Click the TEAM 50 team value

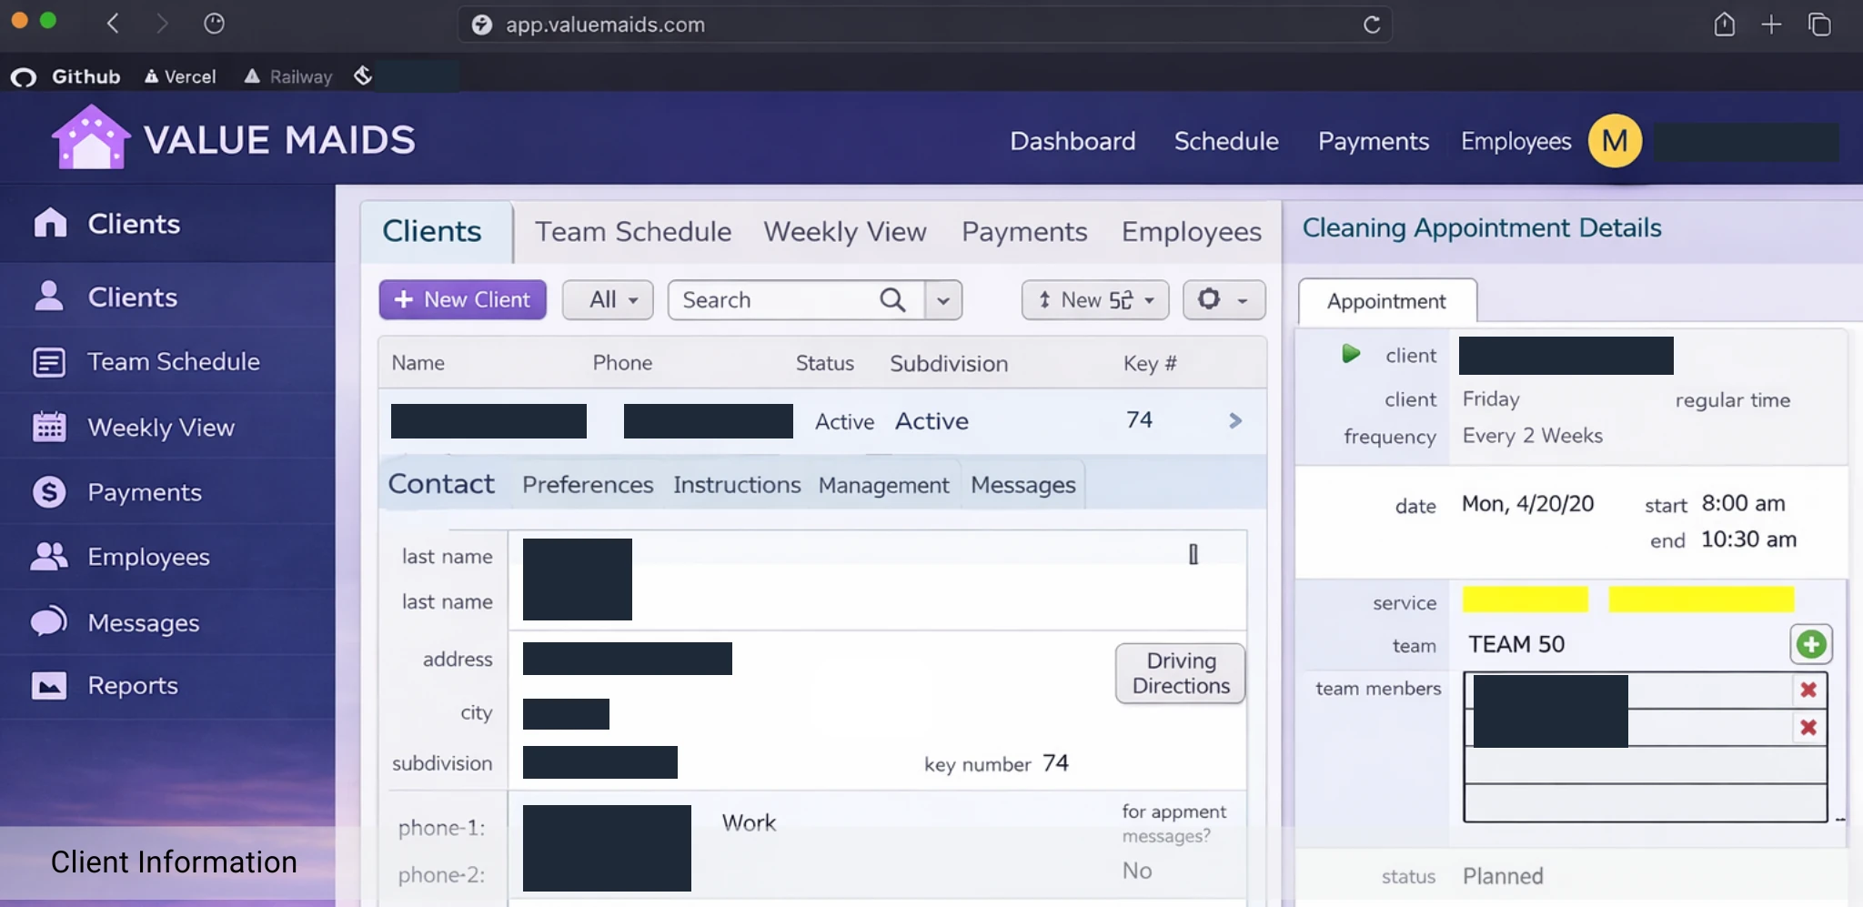pyautogui.click(x=1516, y=644)
